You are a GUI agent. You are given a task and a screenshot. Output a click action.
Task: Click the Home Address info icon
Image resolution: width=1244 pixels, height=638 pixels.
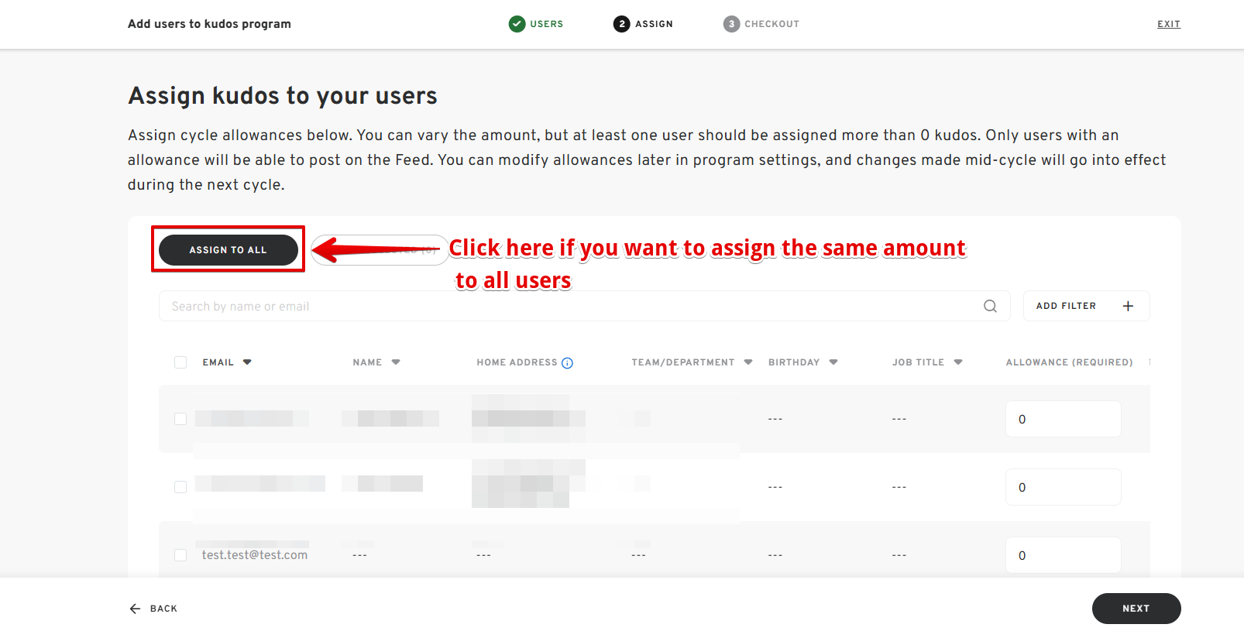[x=567, y=363]
